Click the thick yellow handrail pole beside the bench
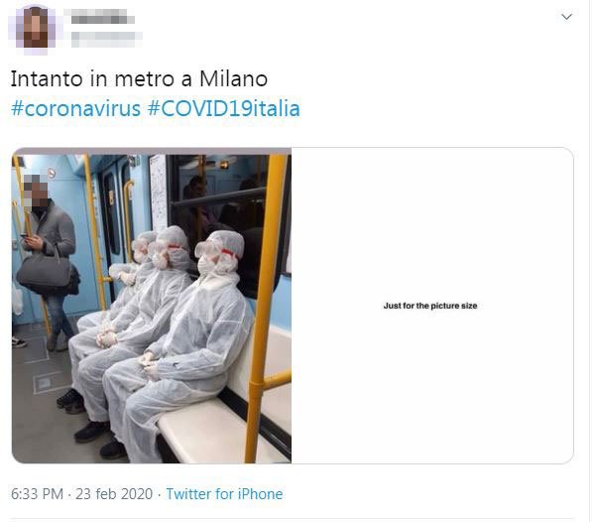 point(265,306)
